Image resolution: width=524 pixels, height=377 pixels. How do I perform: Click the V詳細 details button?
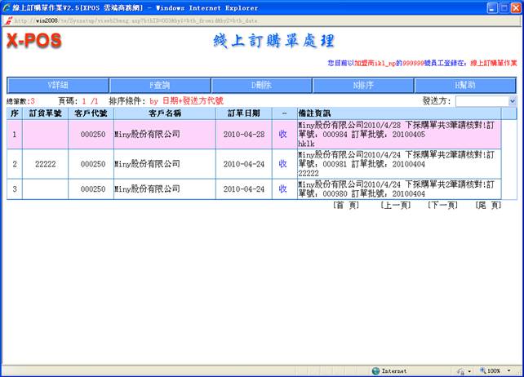coord(57,85)
